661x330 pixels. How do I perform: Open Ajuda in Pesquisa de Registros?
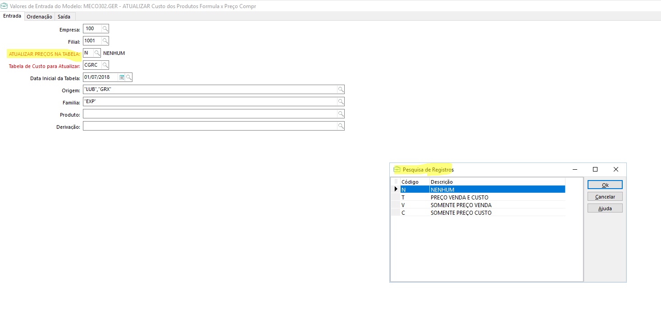(x=605, y=208)
